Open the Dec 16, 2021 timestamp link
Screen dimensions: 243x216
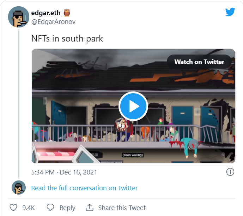[64, 172]
